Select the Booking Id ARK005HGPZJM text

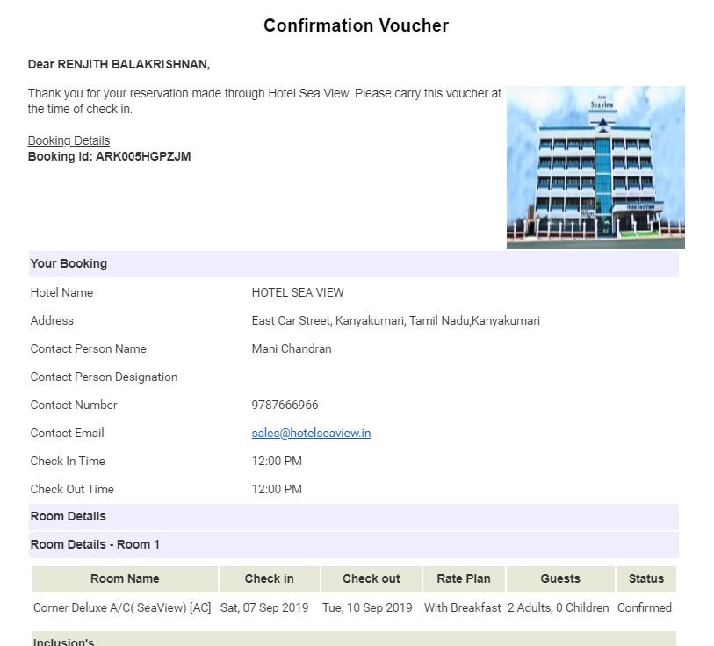(x=109, y=156)
